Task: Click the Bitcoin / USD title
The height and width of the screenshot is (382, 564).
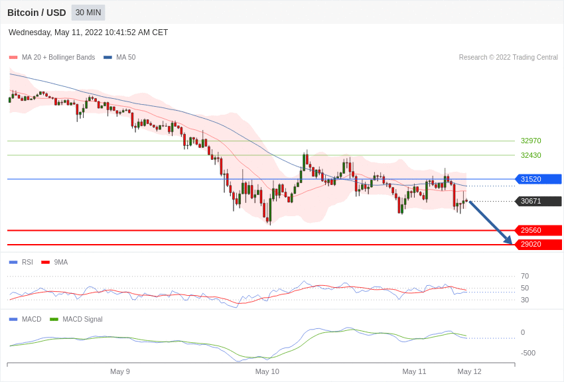Action: click(36, 13)
